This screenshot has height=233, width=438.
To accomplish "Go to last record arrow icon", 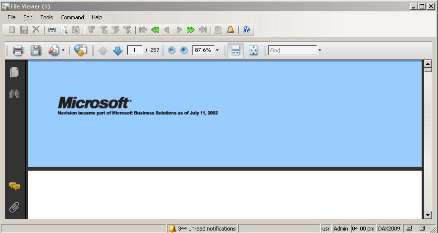I will click(203, 30).
